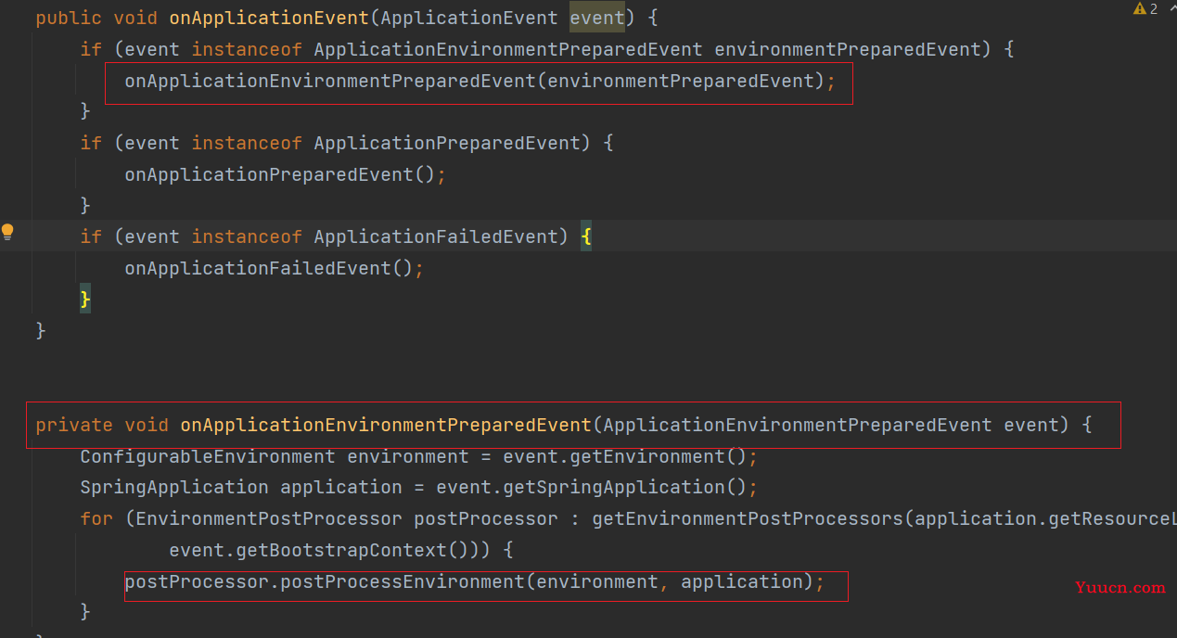Click the EnvironmentPostProcessor type in the for loop
Viewport: 1177px width, 638px height.
[x=269, y=518]
